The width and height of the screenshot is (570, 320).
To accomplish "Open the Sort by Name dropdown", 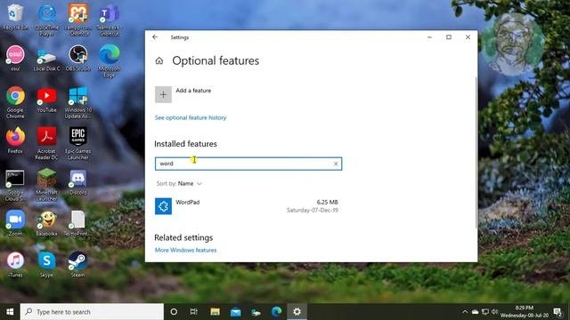I will [179, 184].
